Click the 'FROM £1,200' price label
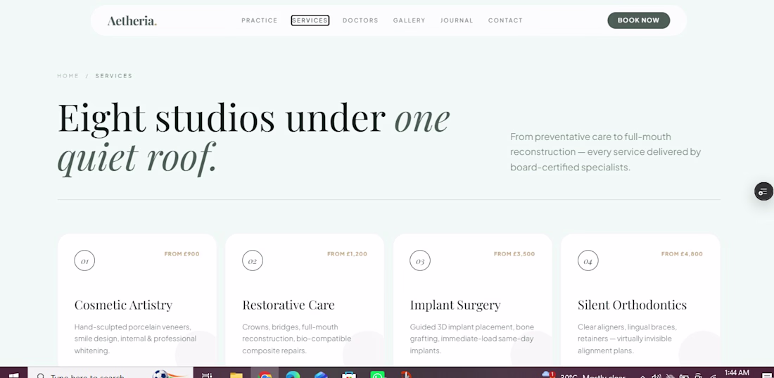 click(x=347, y=254)
